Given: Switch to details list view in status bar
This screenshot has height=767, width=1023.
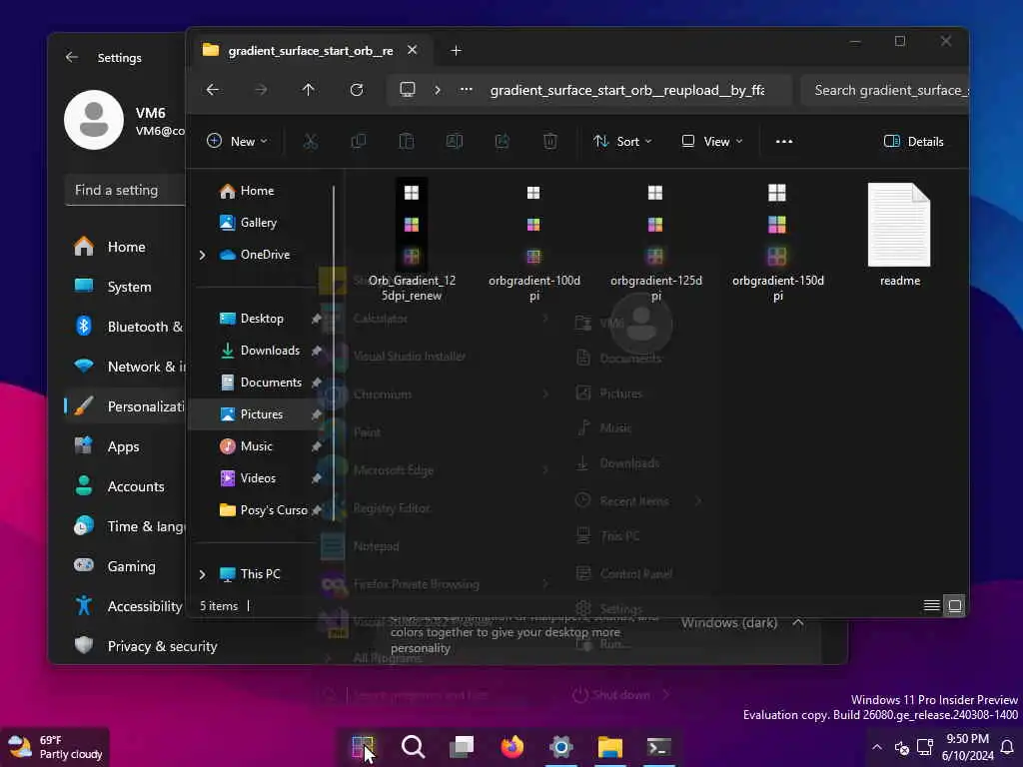Looking at the screenshot, I should (x=932, y=606).
